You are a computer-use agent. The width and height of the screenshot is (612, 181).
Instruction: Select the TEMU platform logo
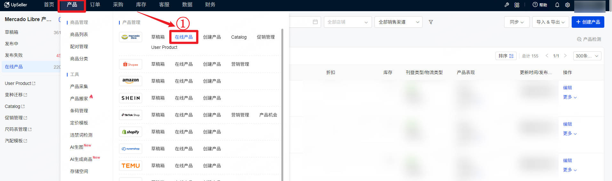pyautogui.click(x=131, y=166)
